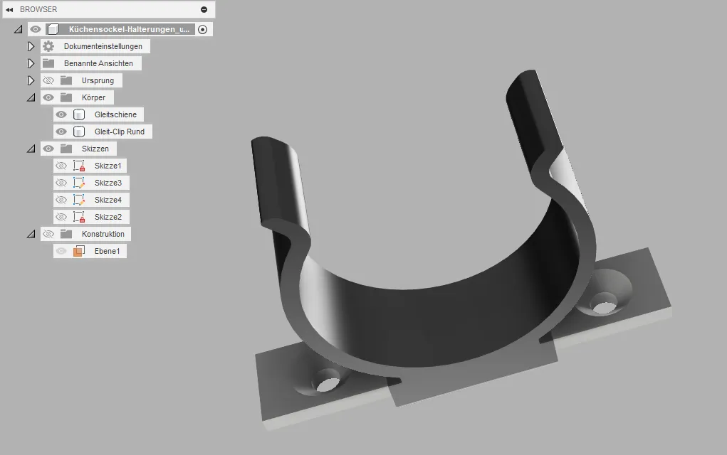Viewport: 727px width, 455px height.
Task: Click the Skizze2 locked sketch icon
Action: [79, 217]
